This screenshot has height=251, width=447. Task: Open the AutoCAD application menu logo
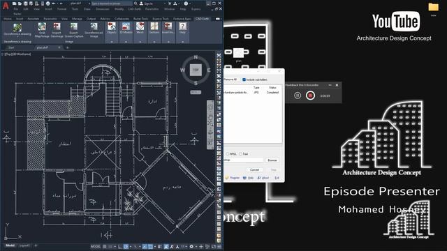pyautogui.click(x=6, y=5)
